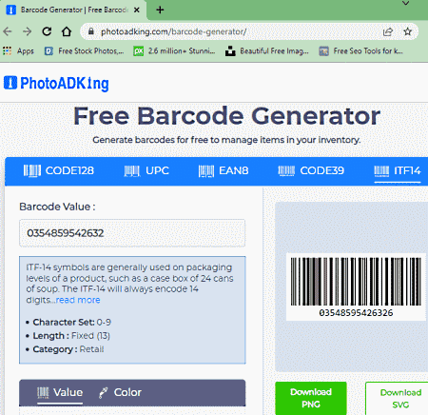Click the generated barcode preview image
This screenshot has height=415, width=428.
point(356,287)
